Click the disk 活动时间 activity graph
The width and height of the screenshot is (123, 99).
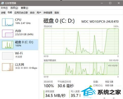pyautogui.click(x=81, y=41)
